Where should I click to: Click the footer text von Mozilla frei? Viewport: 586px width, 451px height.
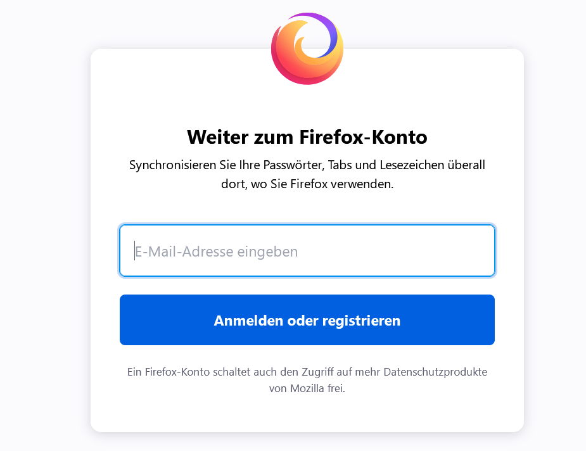point(307,388)
